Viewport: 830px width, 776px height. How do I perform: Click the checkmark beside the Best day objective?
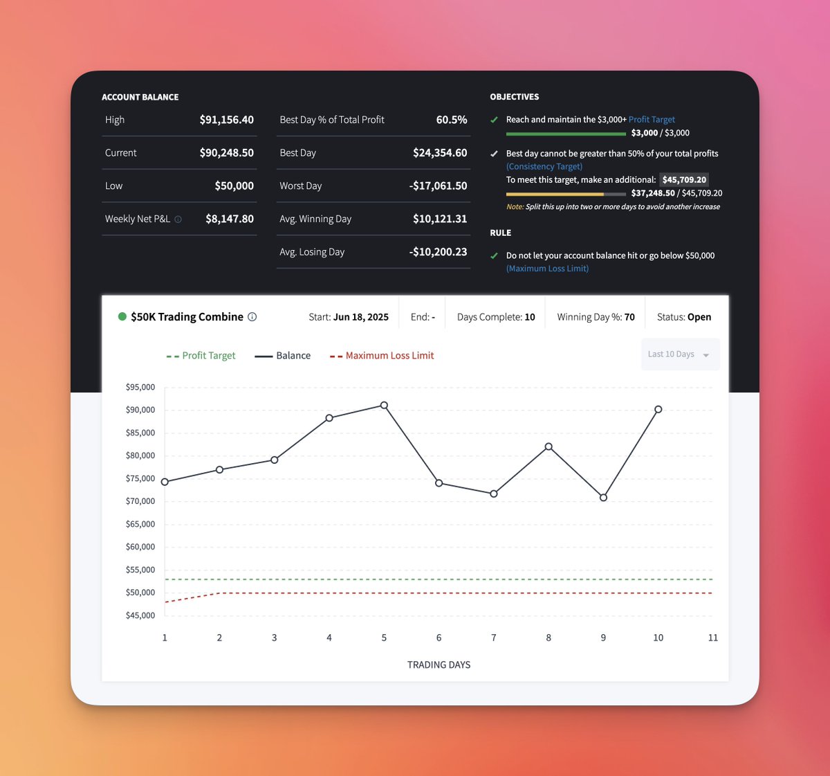click(x=494, y=154)
